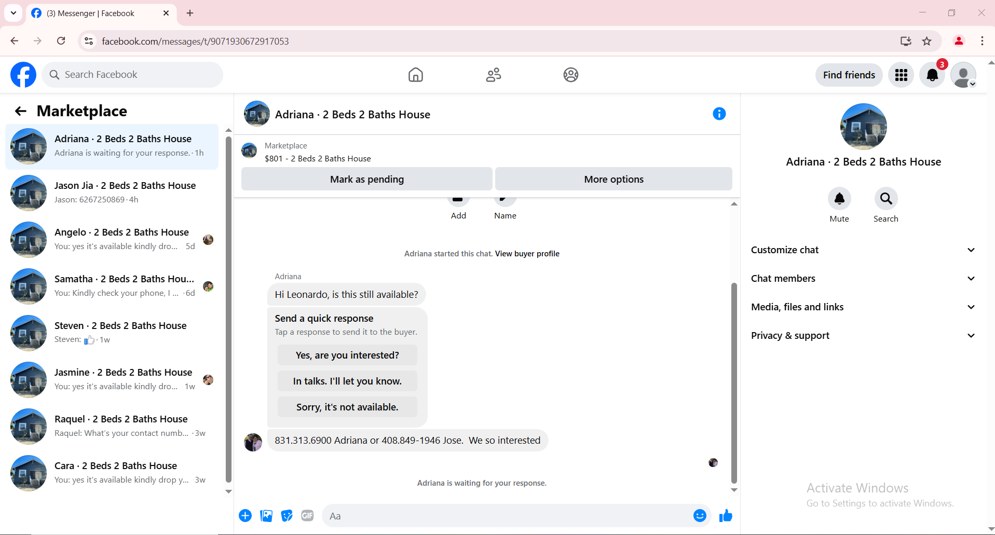995x535 pixels.
Task: Click the conversation list scrollbar
Action: click(x=228, y=309)
